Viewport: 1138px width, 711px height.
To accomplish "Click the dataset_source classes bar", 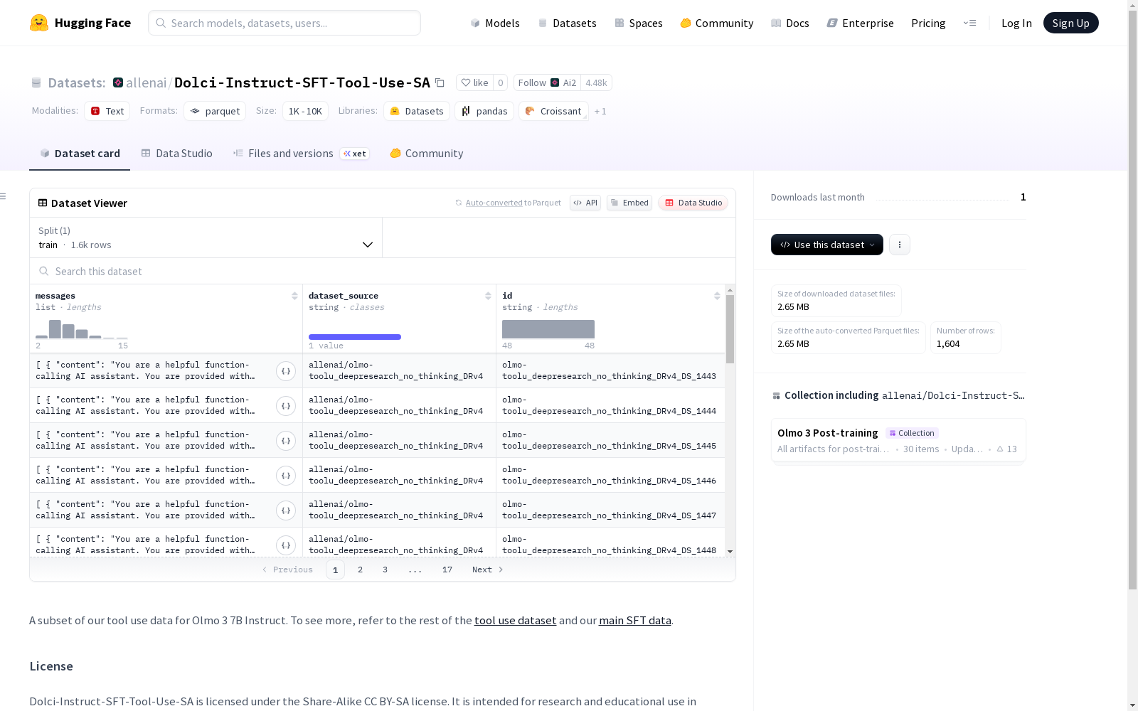I will (x=355, y=337).
